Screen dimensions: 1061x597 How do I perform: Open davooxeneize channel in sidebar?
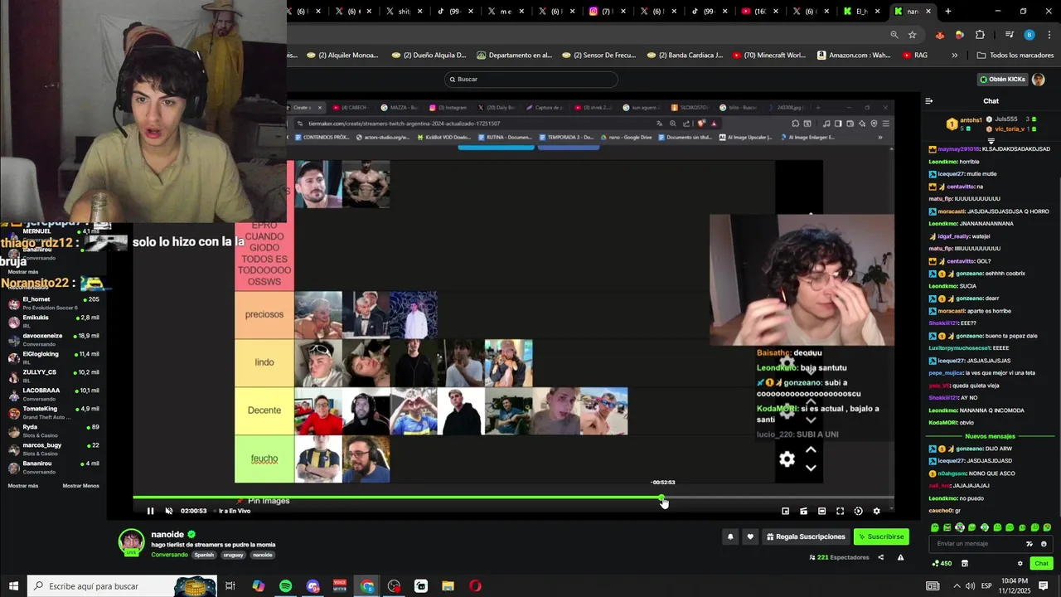(54, 339)
